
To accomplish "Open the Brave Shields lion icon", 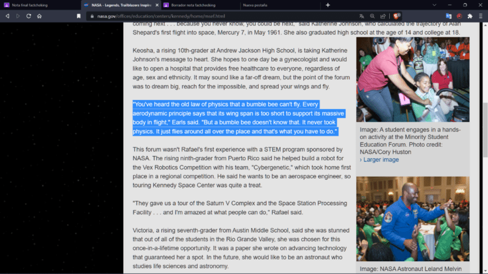I will (x=396, y=16).
